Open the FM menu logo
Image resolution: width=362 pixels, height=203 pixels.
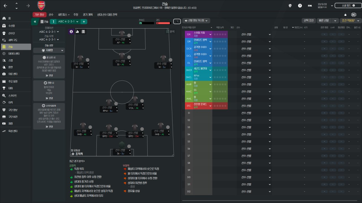(x=310, y=6)
